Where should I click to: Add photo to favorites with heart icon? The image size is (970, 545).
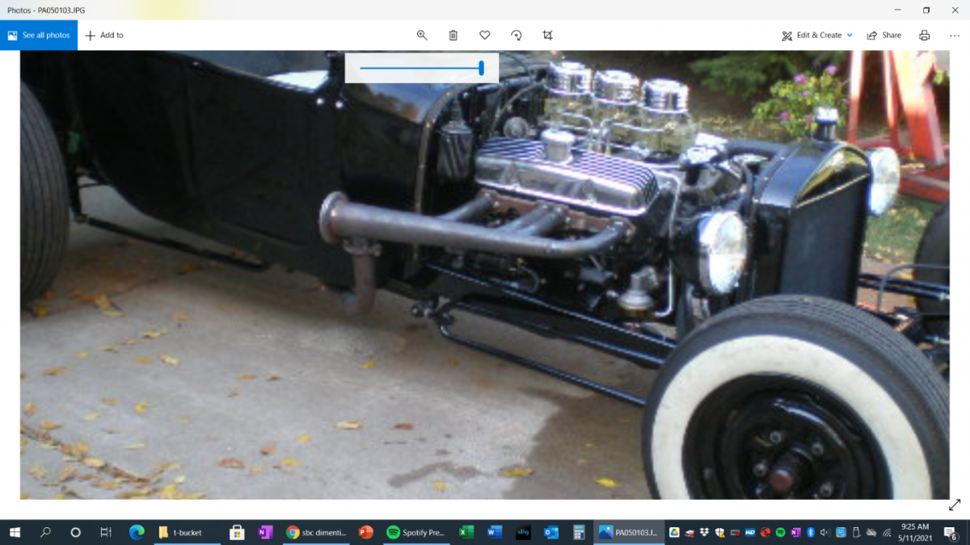(x=485, y=36)
